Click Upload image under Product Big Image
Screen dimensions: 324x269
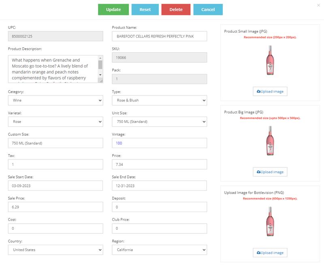click(x=270, y=172)
